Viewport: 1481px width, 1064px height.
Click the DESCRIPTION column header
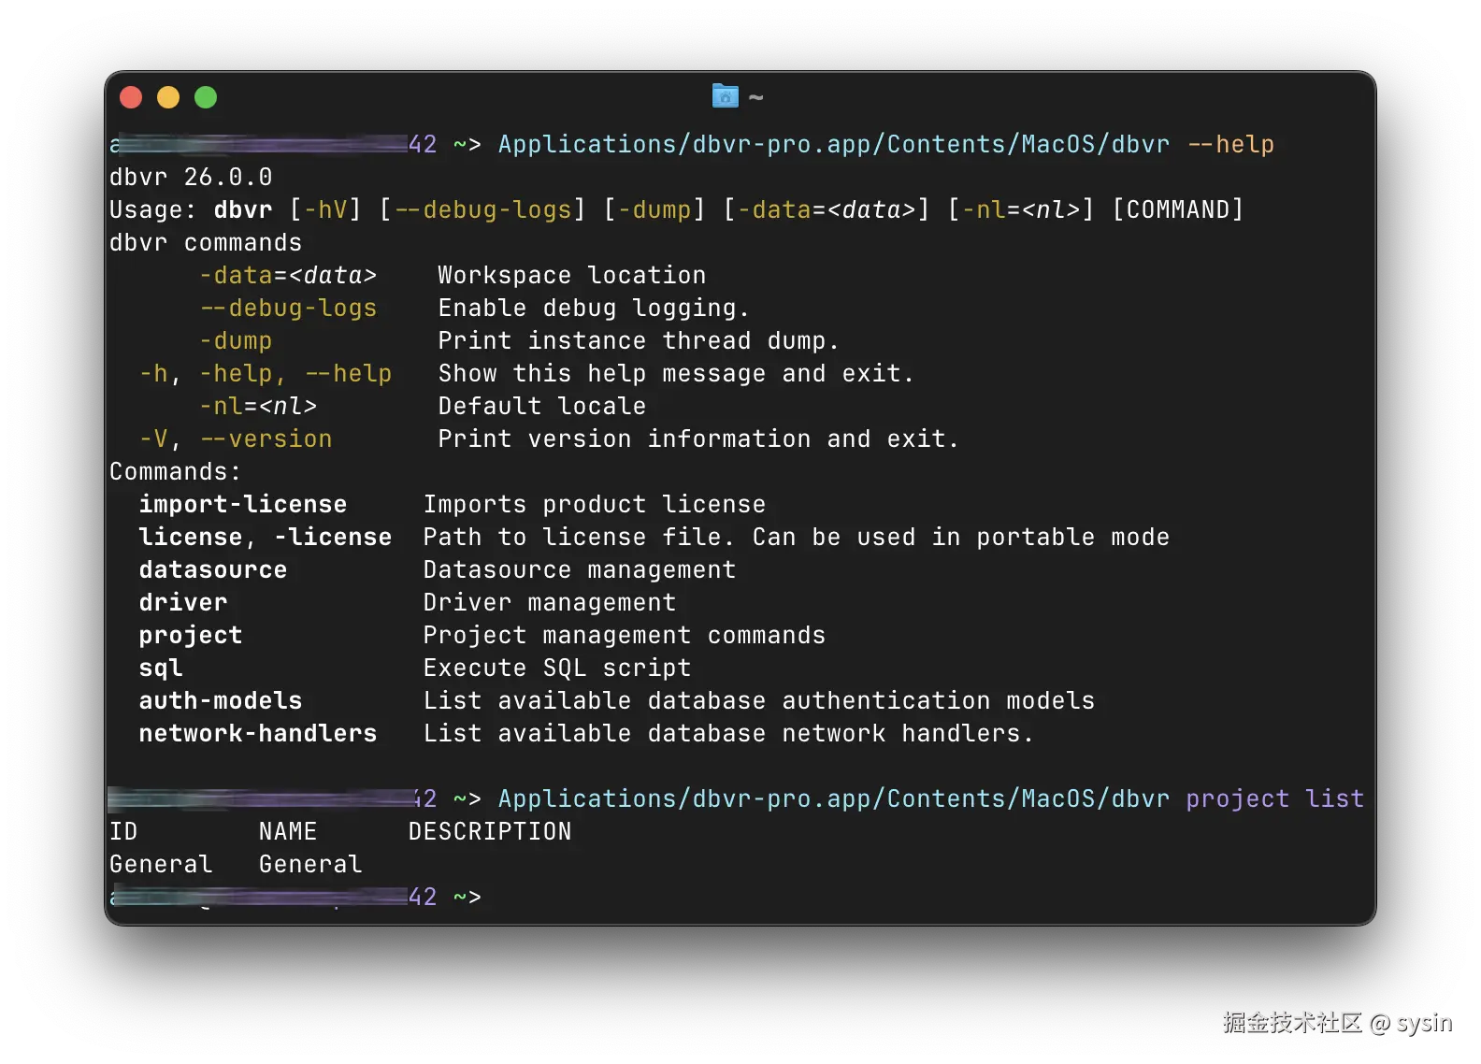click(x=489, y=832)
